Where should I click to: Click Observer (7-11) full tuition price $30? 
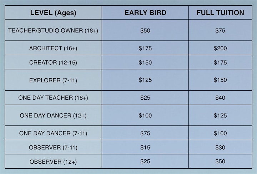coord(220,148)
